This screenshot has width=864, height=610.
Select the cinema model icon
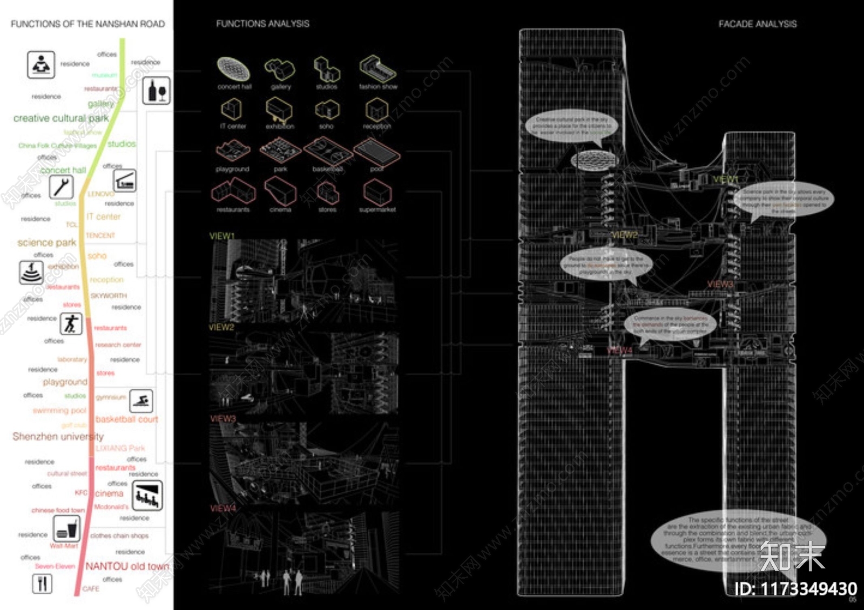pyautogui.click(x=280, y=192)
